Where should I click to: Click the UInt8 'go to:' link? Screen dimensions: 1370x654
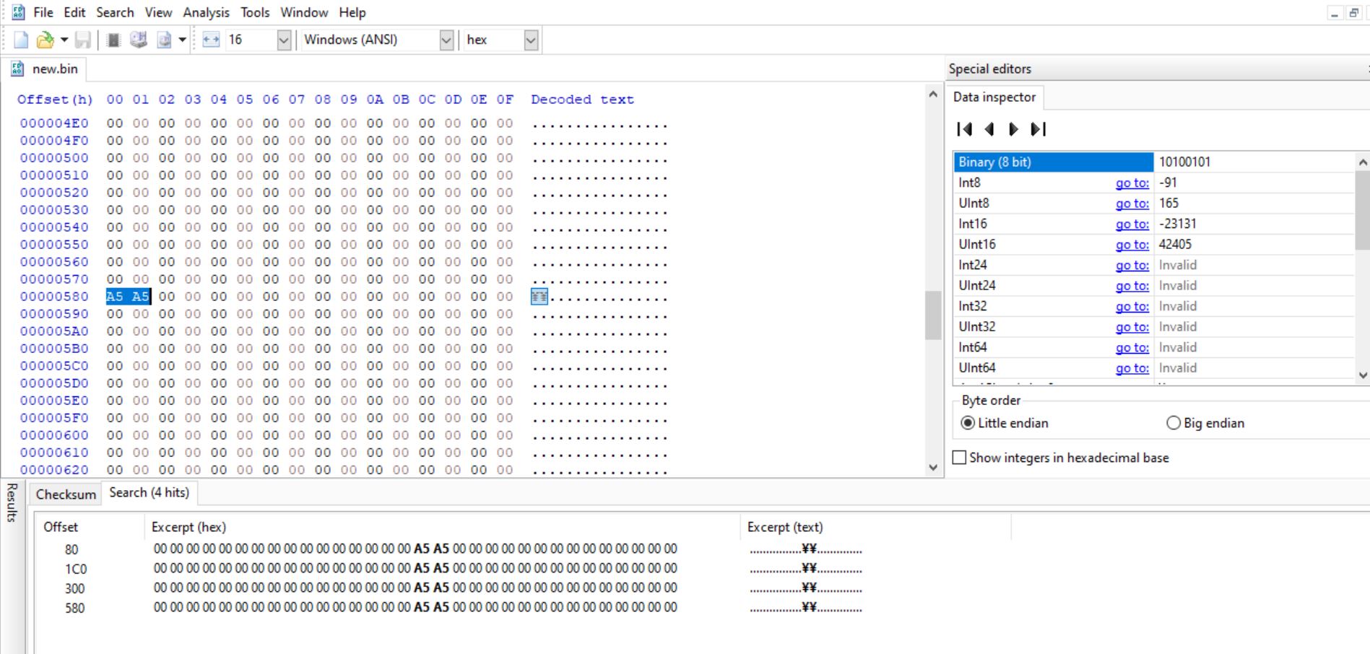[1132, 204]
